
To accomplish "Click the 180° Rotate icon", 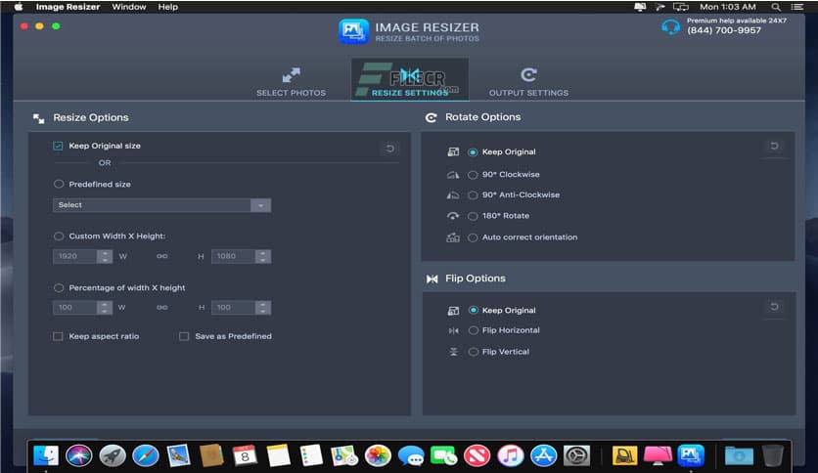I will [x=453, y=216].
